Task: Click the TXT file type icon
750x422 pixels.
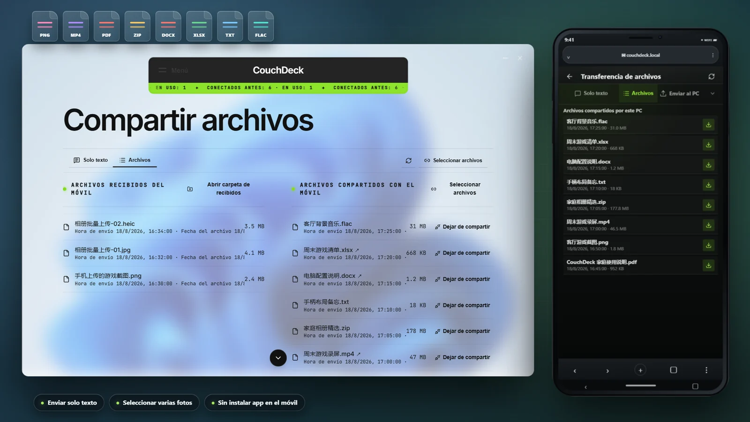Action: pos(230,26)
